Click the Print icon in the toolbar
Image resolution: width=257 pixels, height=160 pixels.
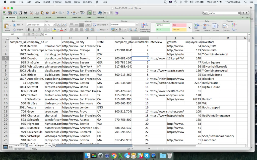coord(25,13)
